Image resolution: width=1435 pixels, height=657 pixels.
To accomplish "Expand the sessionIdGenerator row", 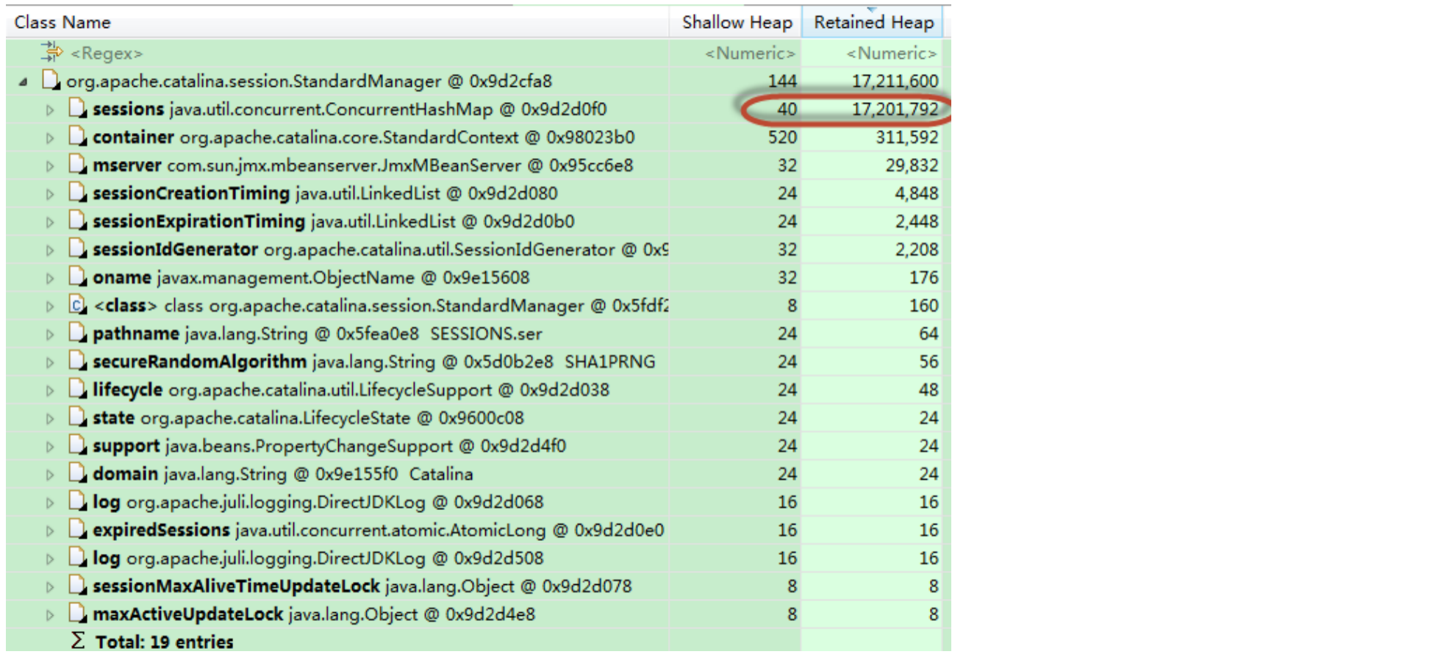I will 50,251.
